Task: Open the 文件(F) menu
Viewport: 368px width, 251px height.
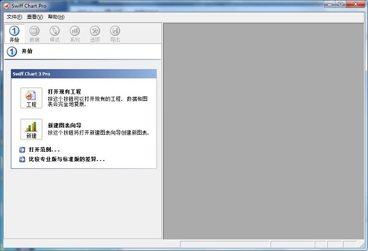Action: tap(14, 17)
